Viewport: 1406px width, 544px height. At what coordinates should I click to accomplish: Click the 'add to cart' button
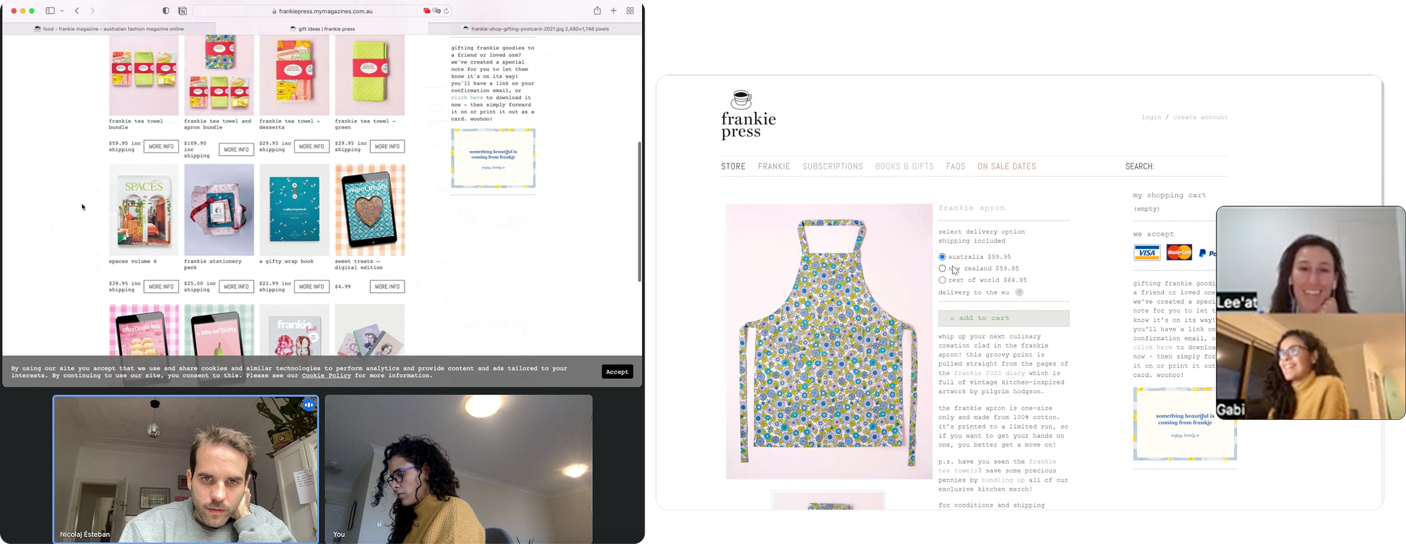(1003, 318)
